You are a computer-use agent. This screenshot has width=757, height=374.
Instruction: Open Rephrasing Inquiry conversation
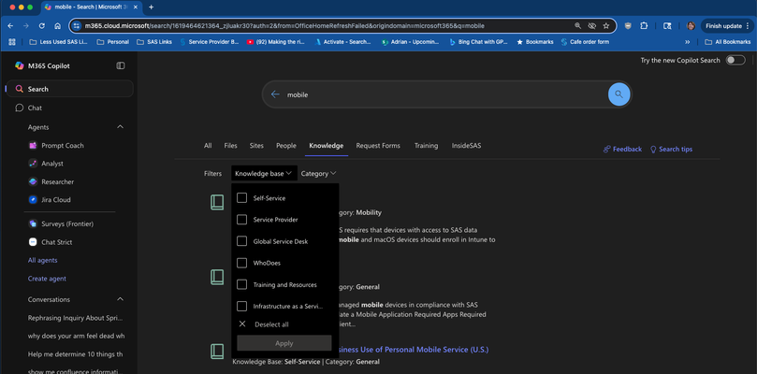point(75,318)
